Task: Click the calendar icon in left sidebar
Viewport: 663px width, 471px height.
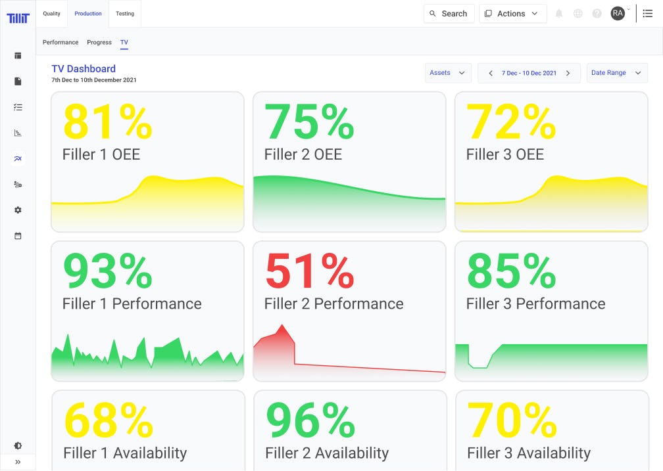Action: [18, 236]
